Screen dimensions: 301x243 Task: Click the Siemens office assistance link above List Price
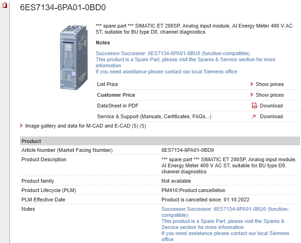coord(166,71)
